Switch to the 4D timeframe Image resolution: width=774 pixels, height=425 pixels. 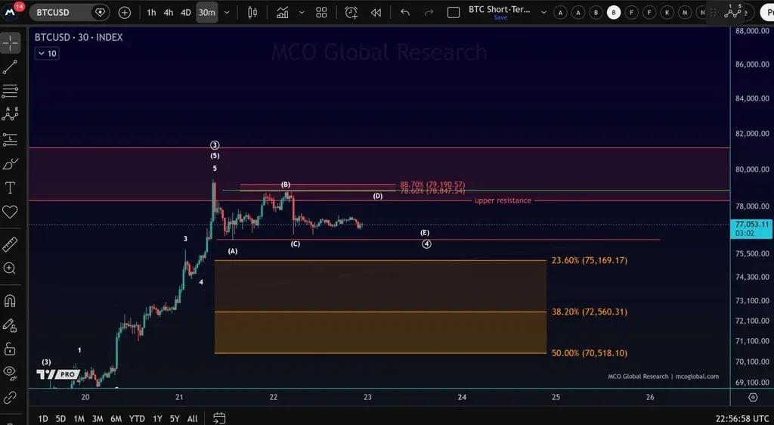[186, 12]
